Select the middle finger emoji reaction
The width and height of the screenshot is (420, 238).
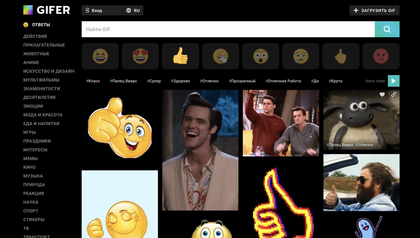(341, 56)
